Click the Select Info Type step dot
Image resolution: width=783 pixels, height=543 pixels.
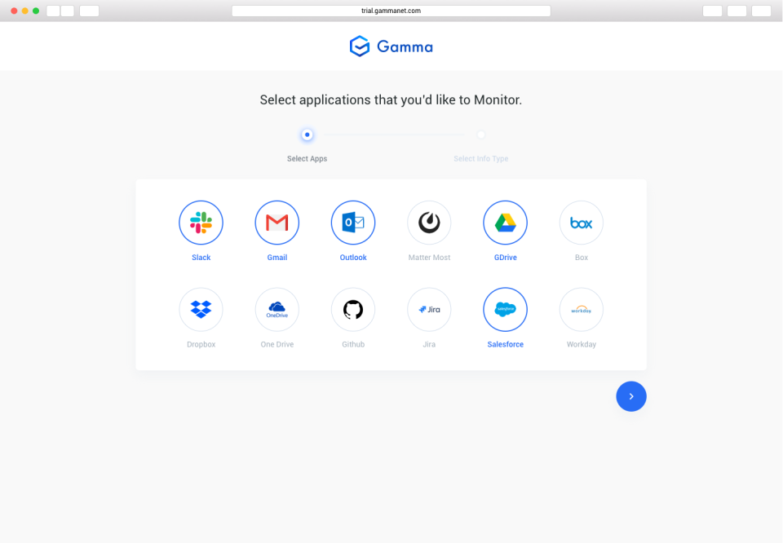point(481,135)
